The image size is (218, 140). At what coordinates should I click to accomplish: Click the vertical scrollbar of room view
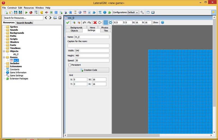point(214,63)
